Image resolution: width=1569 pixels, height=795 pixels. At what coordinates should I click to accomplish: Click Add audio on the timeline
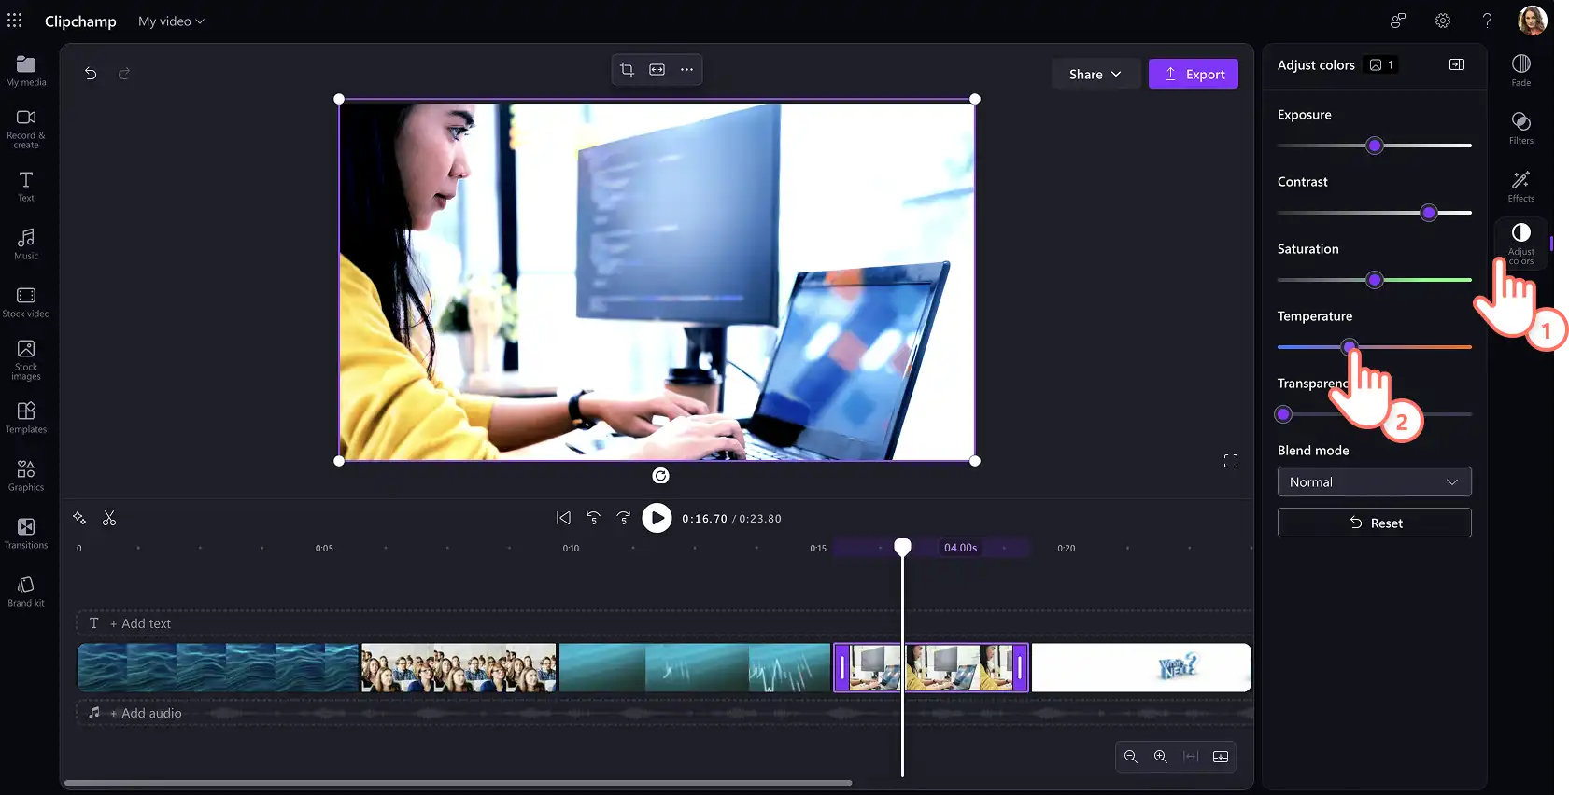(135, 713)
